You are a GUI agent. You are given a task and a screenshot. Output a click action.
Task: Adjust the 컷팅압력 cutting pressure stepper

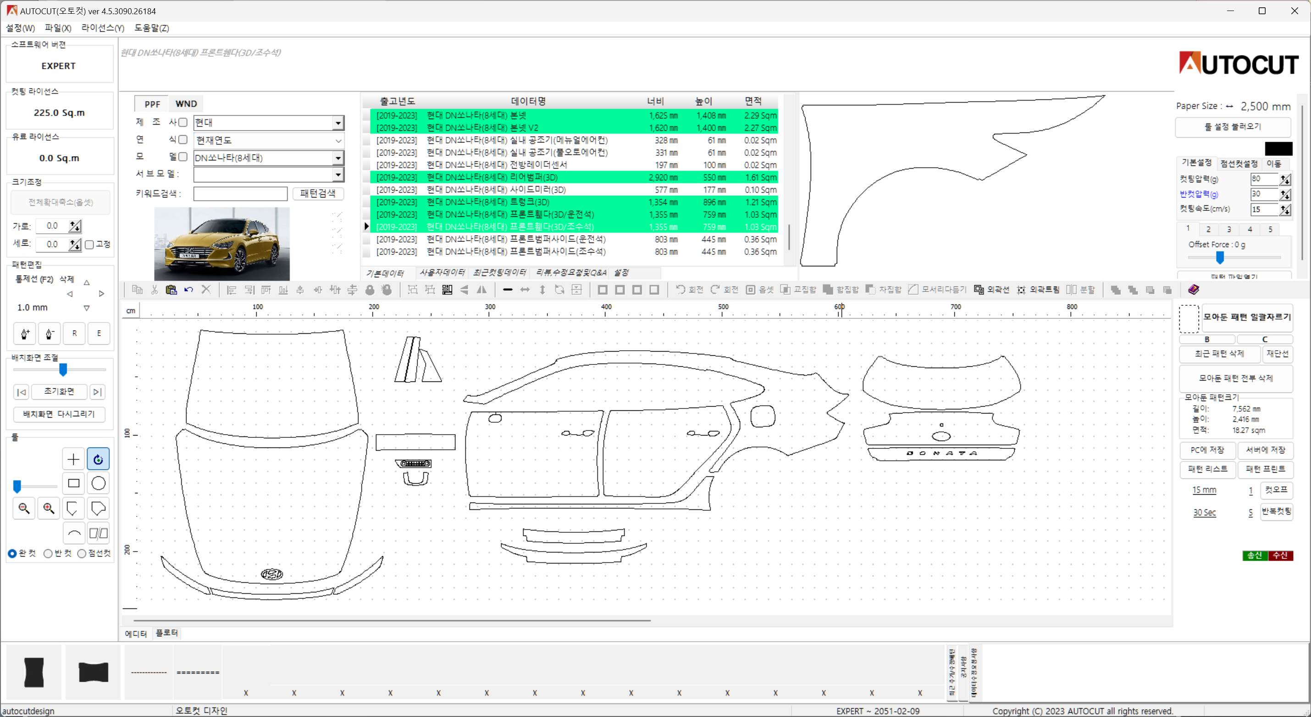coord(1285,179)
